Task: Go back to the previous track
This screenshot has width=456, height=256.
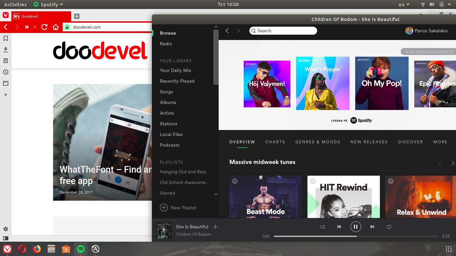Action: [x=339, y=226]
